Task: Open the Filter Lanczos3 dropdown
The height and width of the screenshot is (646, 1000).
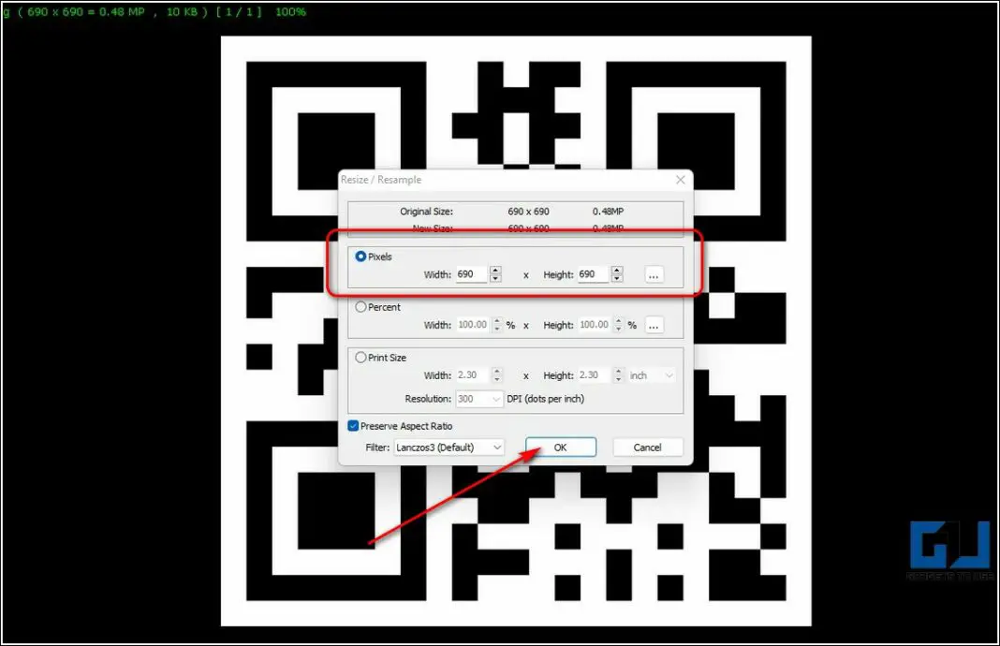Action: click(x=449, y=448)
